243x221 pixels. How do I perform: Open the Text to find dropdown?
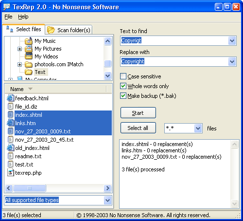(x=232, y=40)
